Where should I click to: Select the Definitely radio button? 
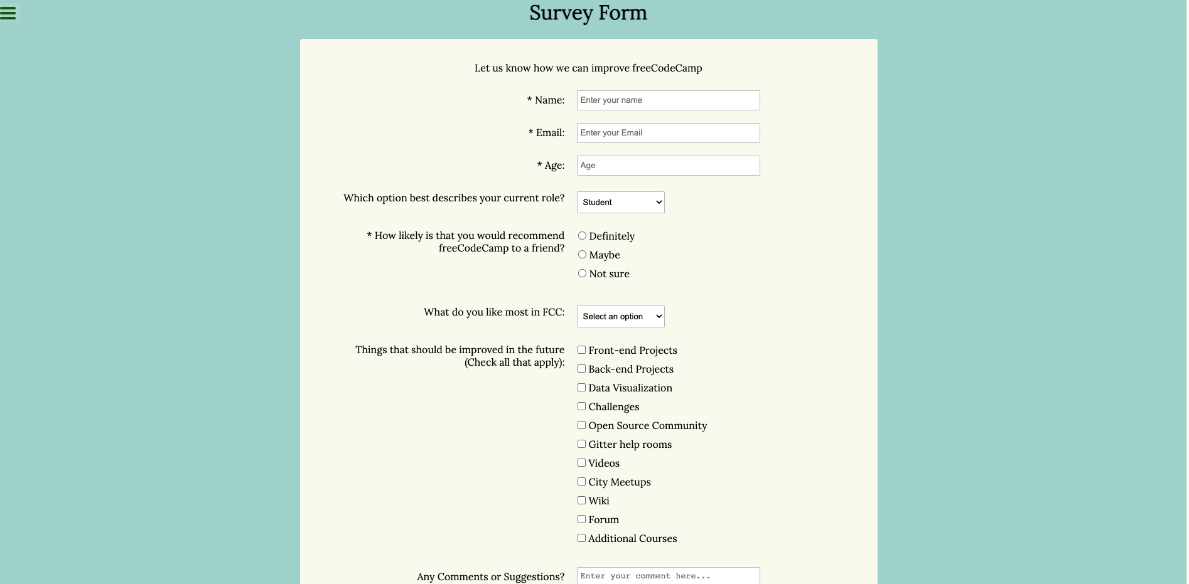582,235
